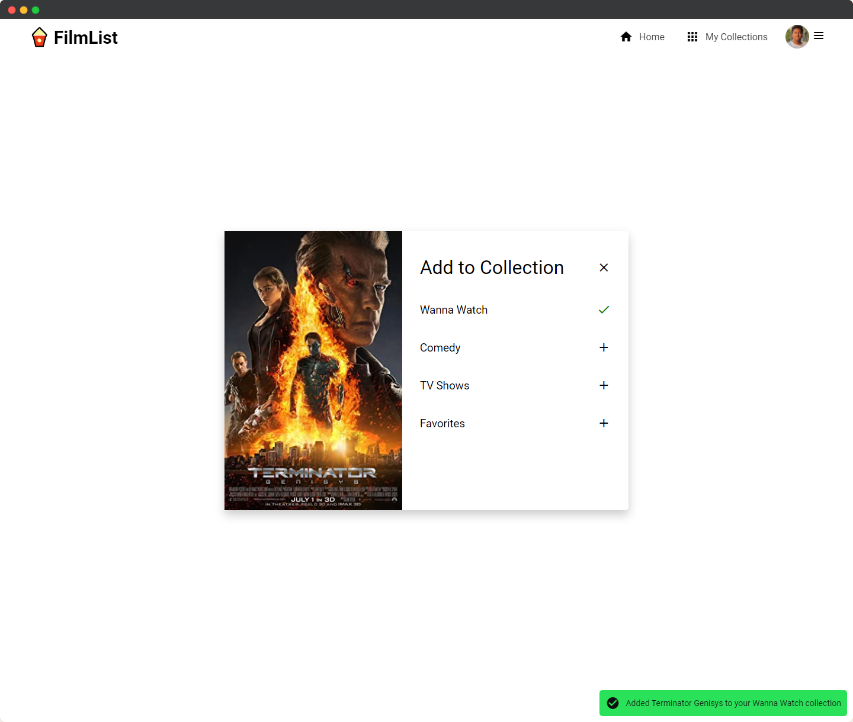The image size is (853, 722).
Task: Click the Terminator Genisys poster image
Action: tap(313, 370)
